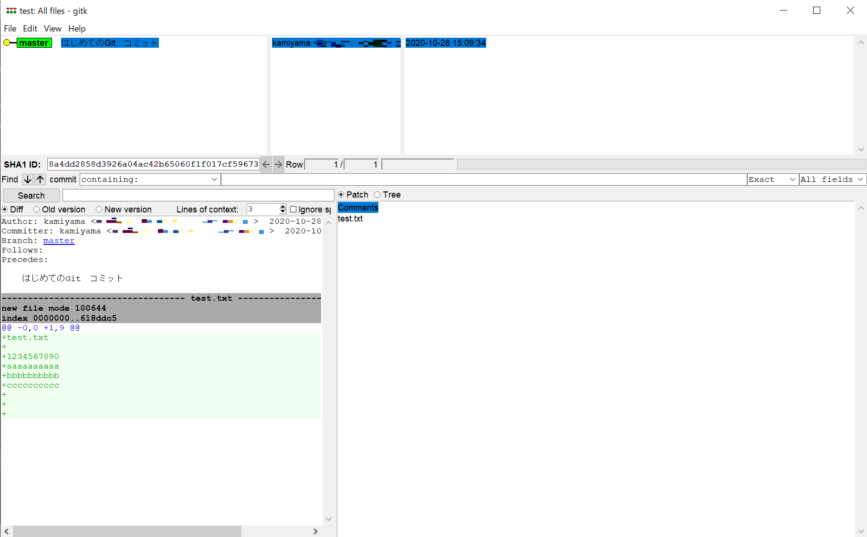Select the yellow commit node in the graph
The image size is (867, 537).
click(6, 42)
